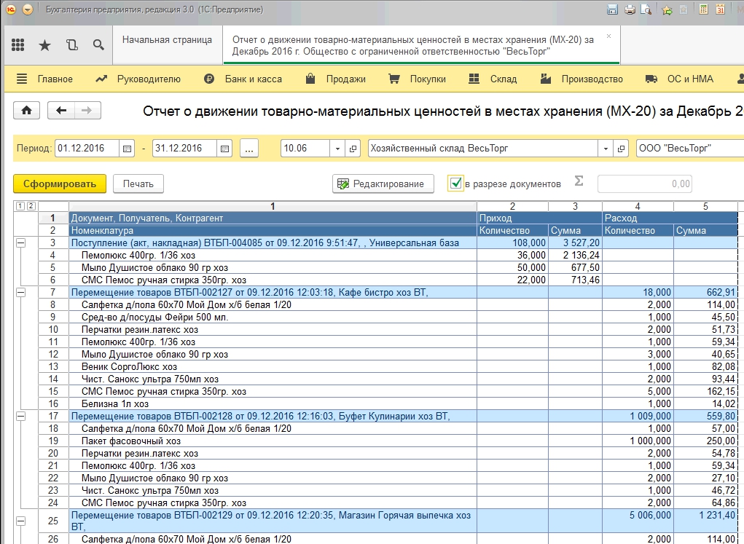Click the Сформировать button
This screenshot has height=544, width=744.
coord(60,184)
